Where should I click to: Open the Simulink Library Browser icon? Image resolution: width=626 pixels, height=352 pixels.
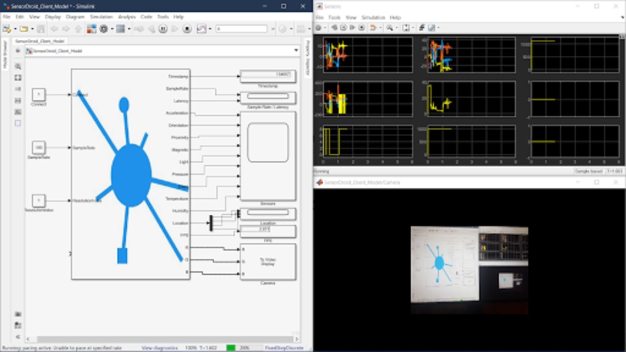(92, 29)
